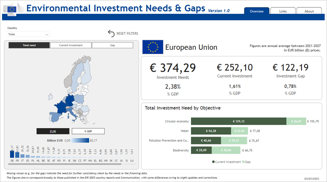Click Water current investment bar € 54,28
Viewport: 327px width, 182px height.
point(211,131)
